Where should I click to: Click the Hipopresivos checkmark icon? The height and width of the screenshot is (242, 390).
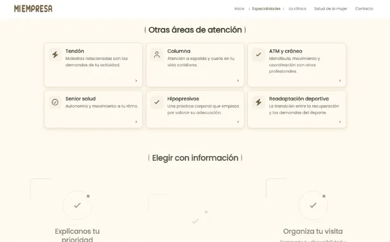pyautogui.click(x=157, y=102)
